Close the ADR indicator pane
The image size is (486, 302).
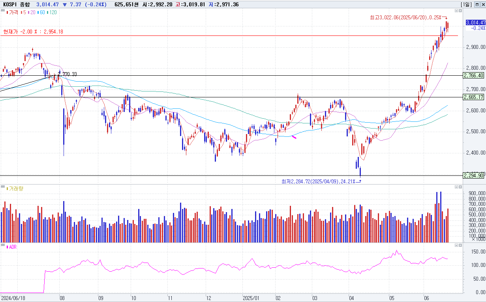[461, 245]
